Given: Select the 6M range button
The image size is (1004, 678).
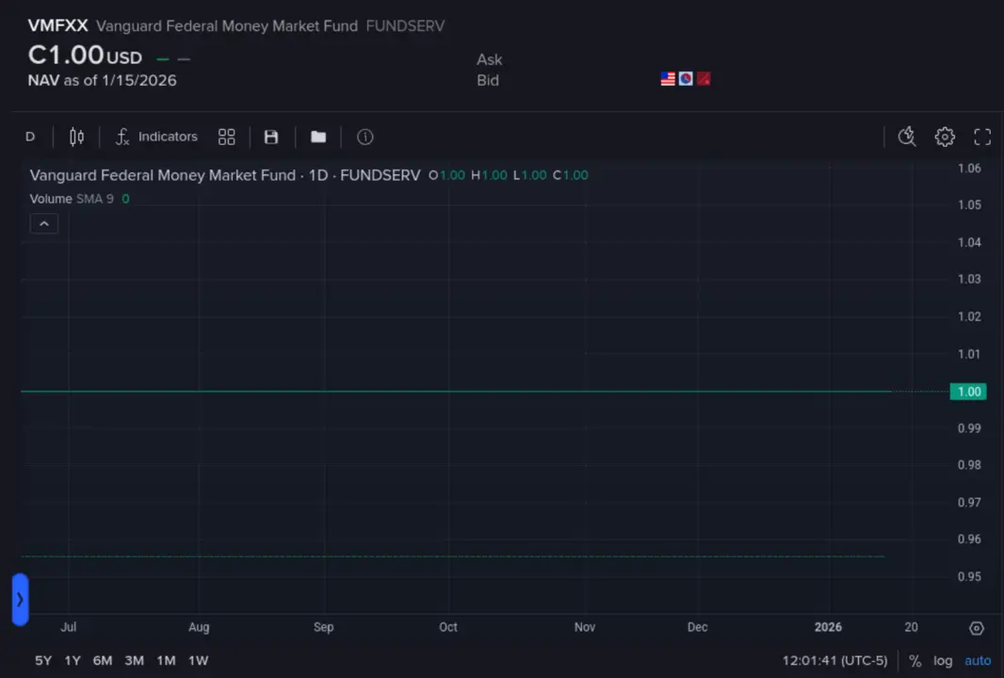Looking at the screenshot, I should pyautogui.click(x=102, y=660).
